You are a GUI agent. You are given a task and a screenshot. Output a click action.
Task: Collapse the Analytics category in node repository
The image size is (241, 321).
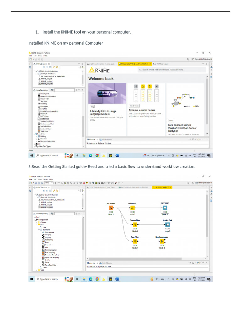coord(35,134)
